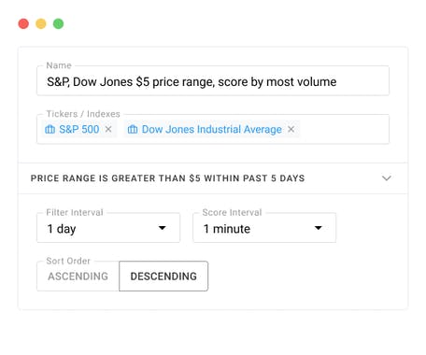426x355 pixels.
Task: Open the Filter Interval dropdown
Action: pos(108,228)
